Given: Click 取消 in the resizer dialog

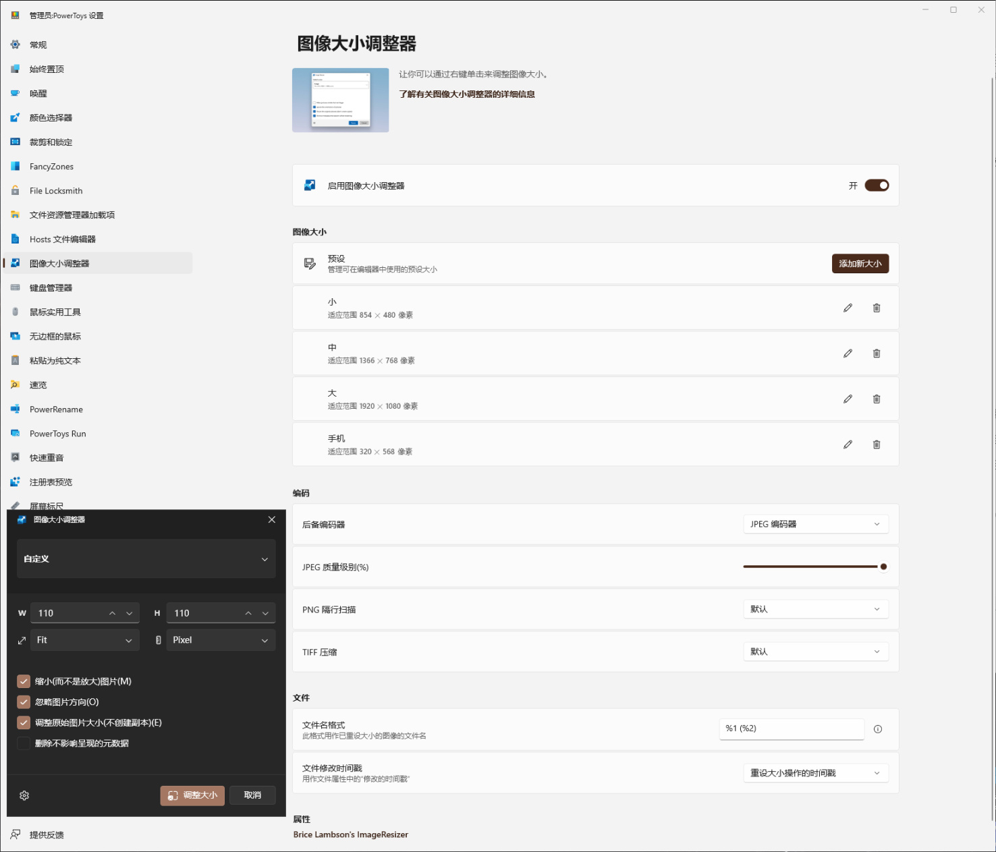Looking at the screenshot, I should [252, 795].
